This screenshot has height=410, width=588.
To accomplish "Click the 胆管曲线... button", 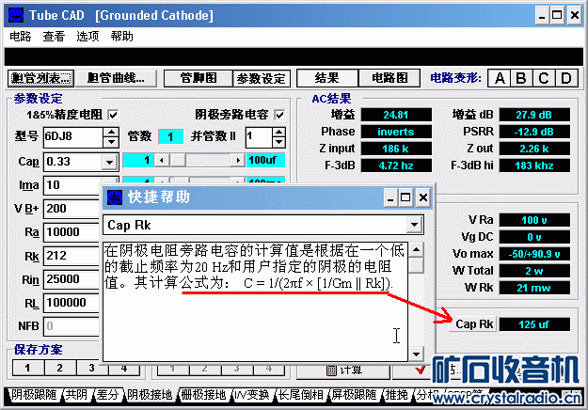I will click(x=116, y=78).
